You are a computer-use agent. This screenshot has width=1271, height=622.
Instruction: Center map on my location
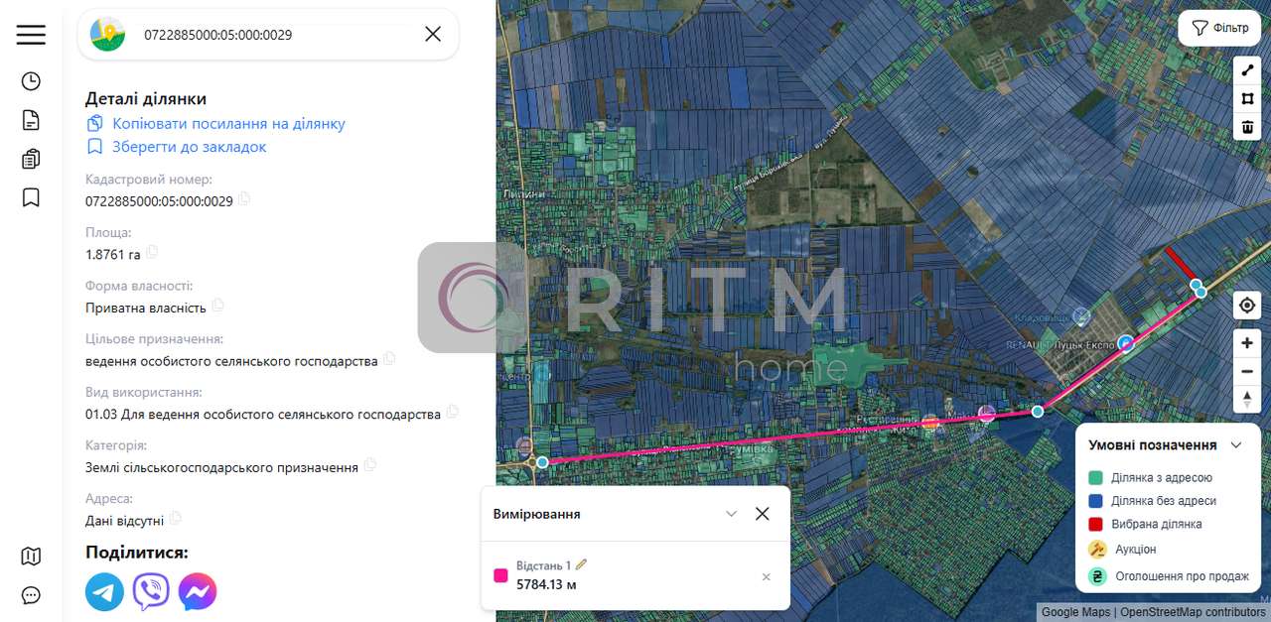pos(1247,306)
